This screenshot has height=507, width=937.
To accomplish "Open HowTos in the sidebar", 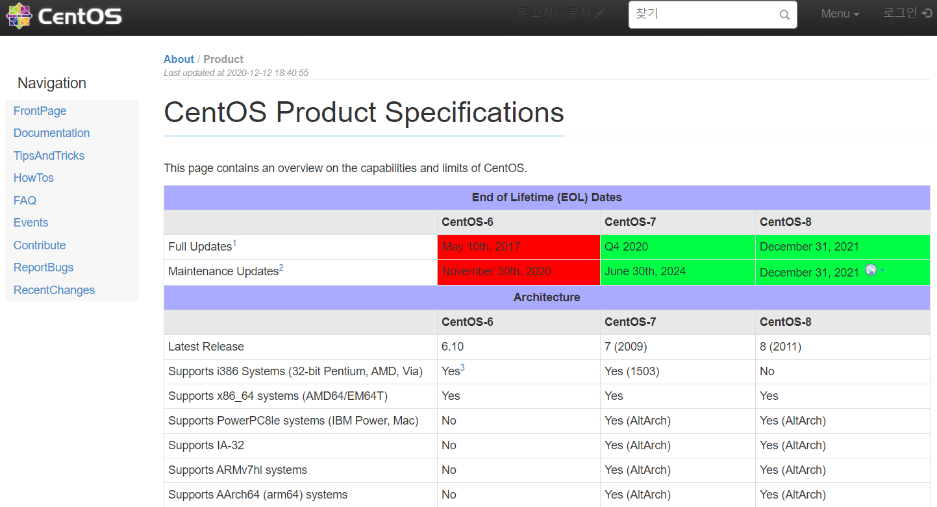I will [x=34, y=178].
